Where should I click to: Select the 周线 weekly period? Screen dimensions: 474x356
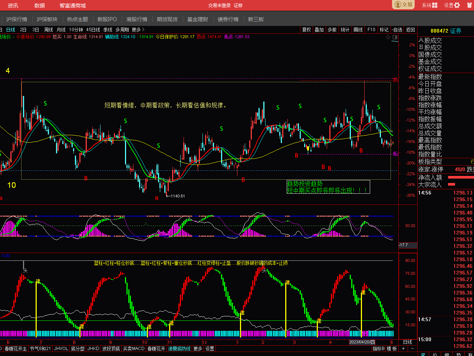[49, 30]
